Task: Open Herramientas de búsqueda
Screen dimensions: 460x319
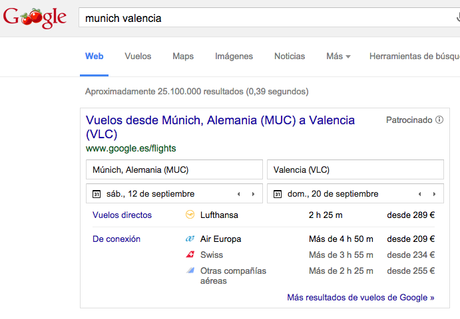Action: (x=415, y=56)
